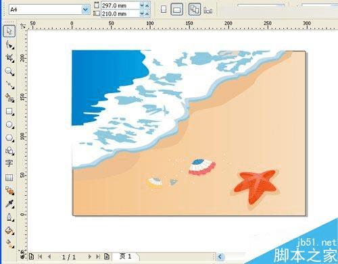This screenshot has width=338, height=264.
Task: Go to the next page
Action: [x=90, y=257]
